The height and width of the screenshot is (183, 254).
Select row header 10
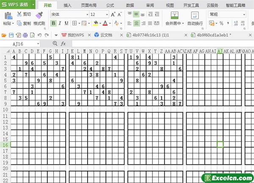pos(6,110)
